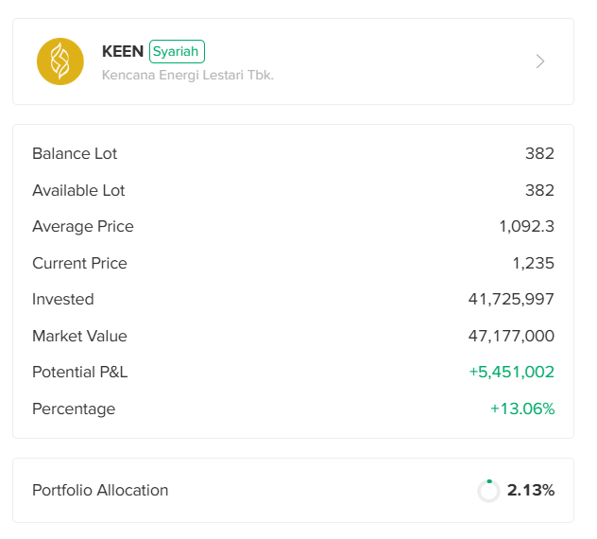Click the green Syariah badge
The height and width of the screenshot is (539, 597).
(177, 51)
